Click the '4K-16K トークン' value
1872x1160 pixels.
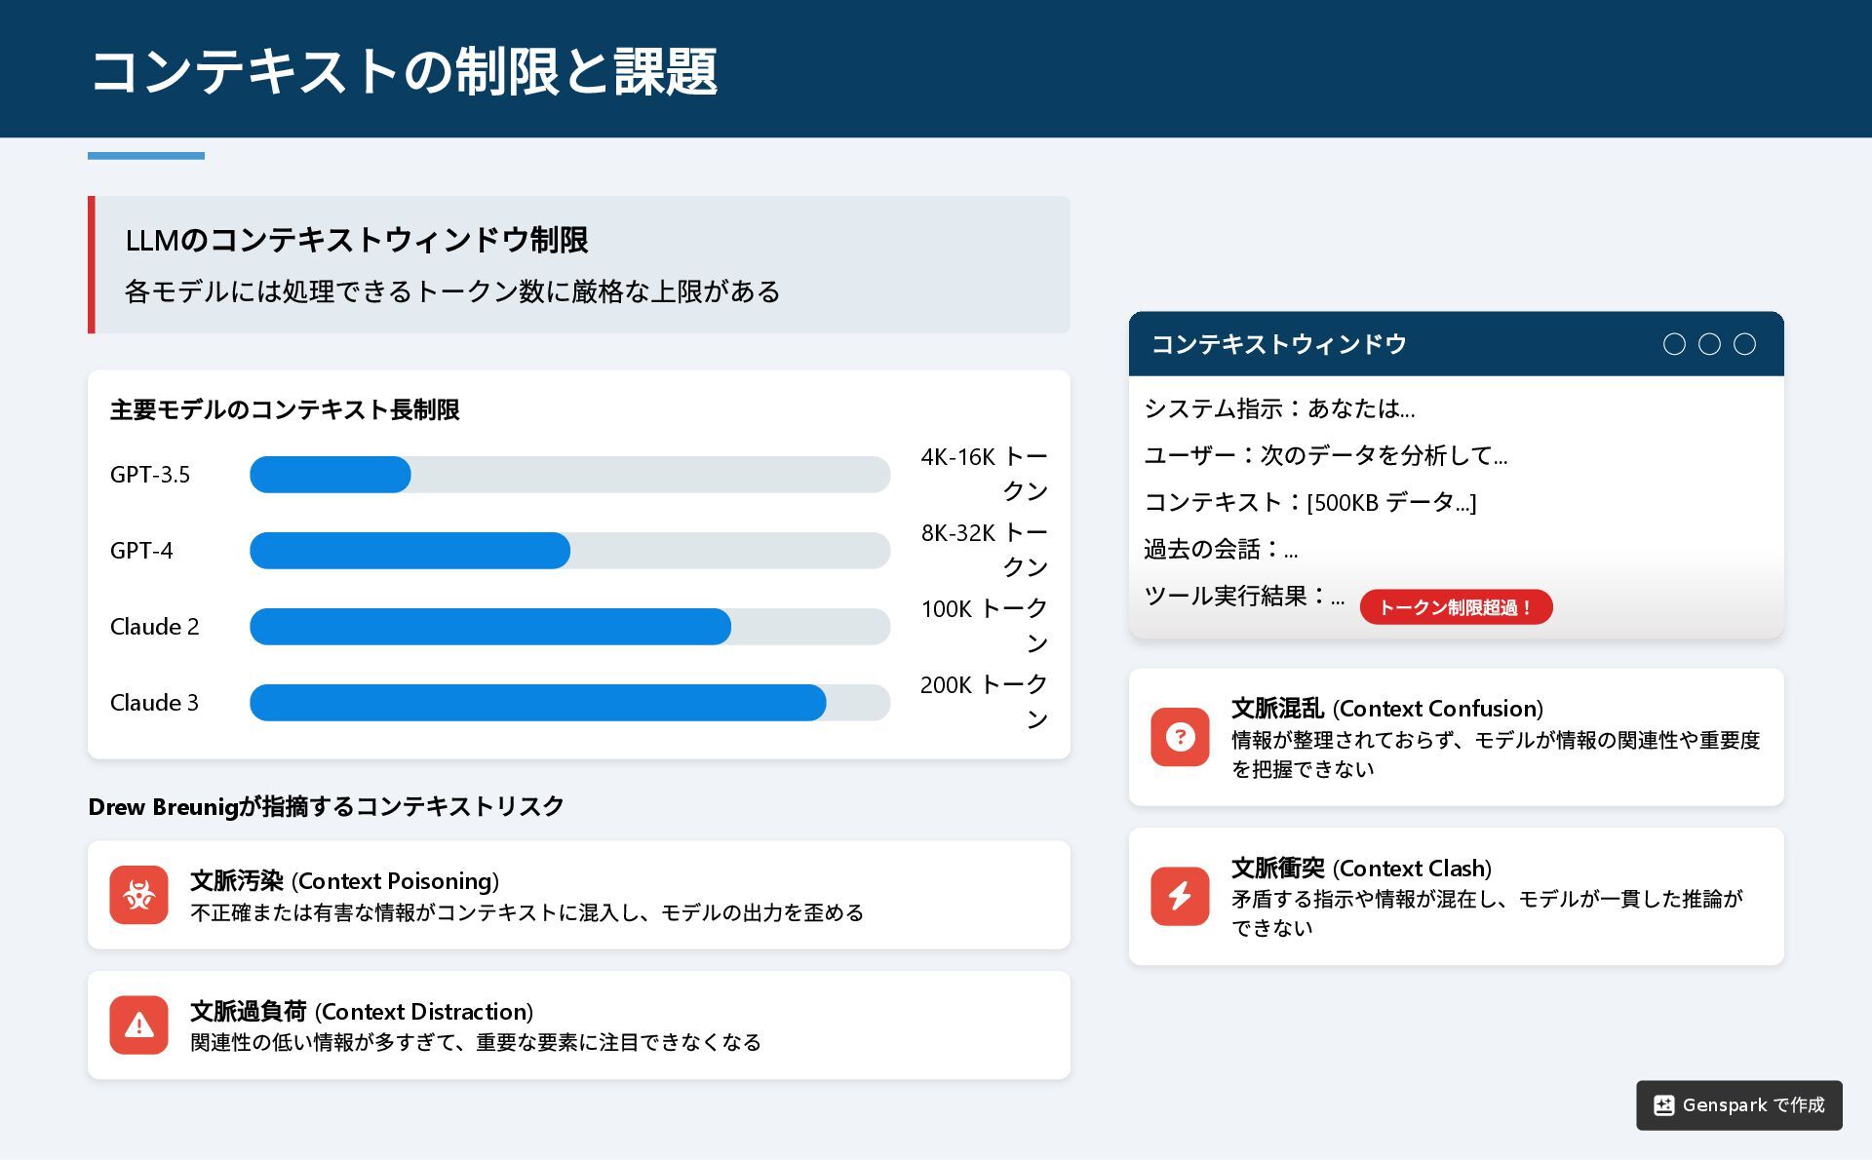984,474
